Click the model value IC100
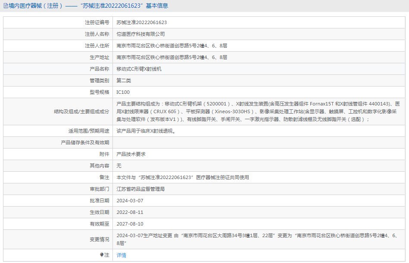Image resolution: width=409 pixels, height=263 pixels. point(123,92)
